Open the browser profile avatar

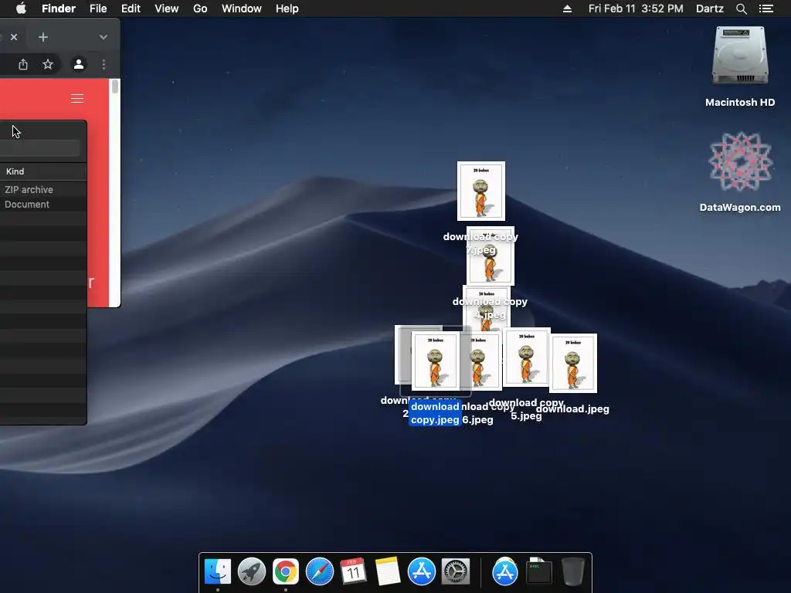click(79, 64)
